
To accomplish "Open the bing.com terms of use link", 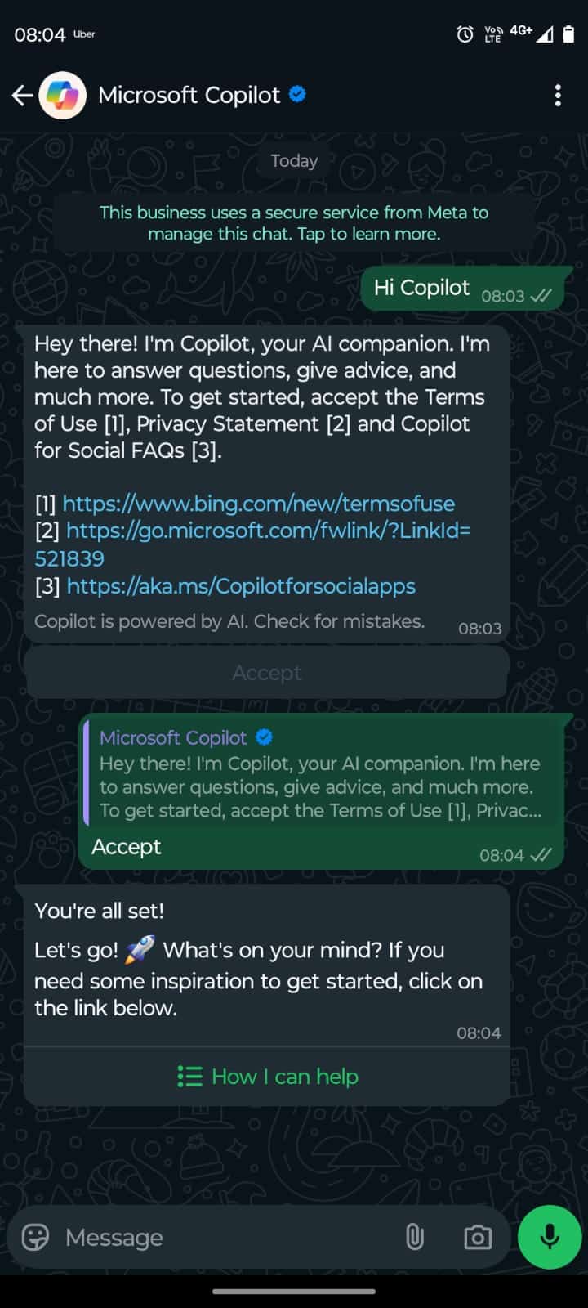I will pyautogui.click(x=259, y=504).
